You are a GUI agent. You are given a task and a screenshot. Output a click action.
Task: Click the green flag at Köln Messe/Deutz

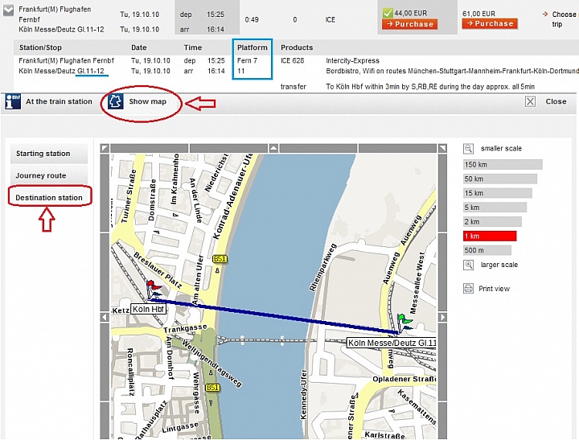pyautogui.click(x=404, y=323)
